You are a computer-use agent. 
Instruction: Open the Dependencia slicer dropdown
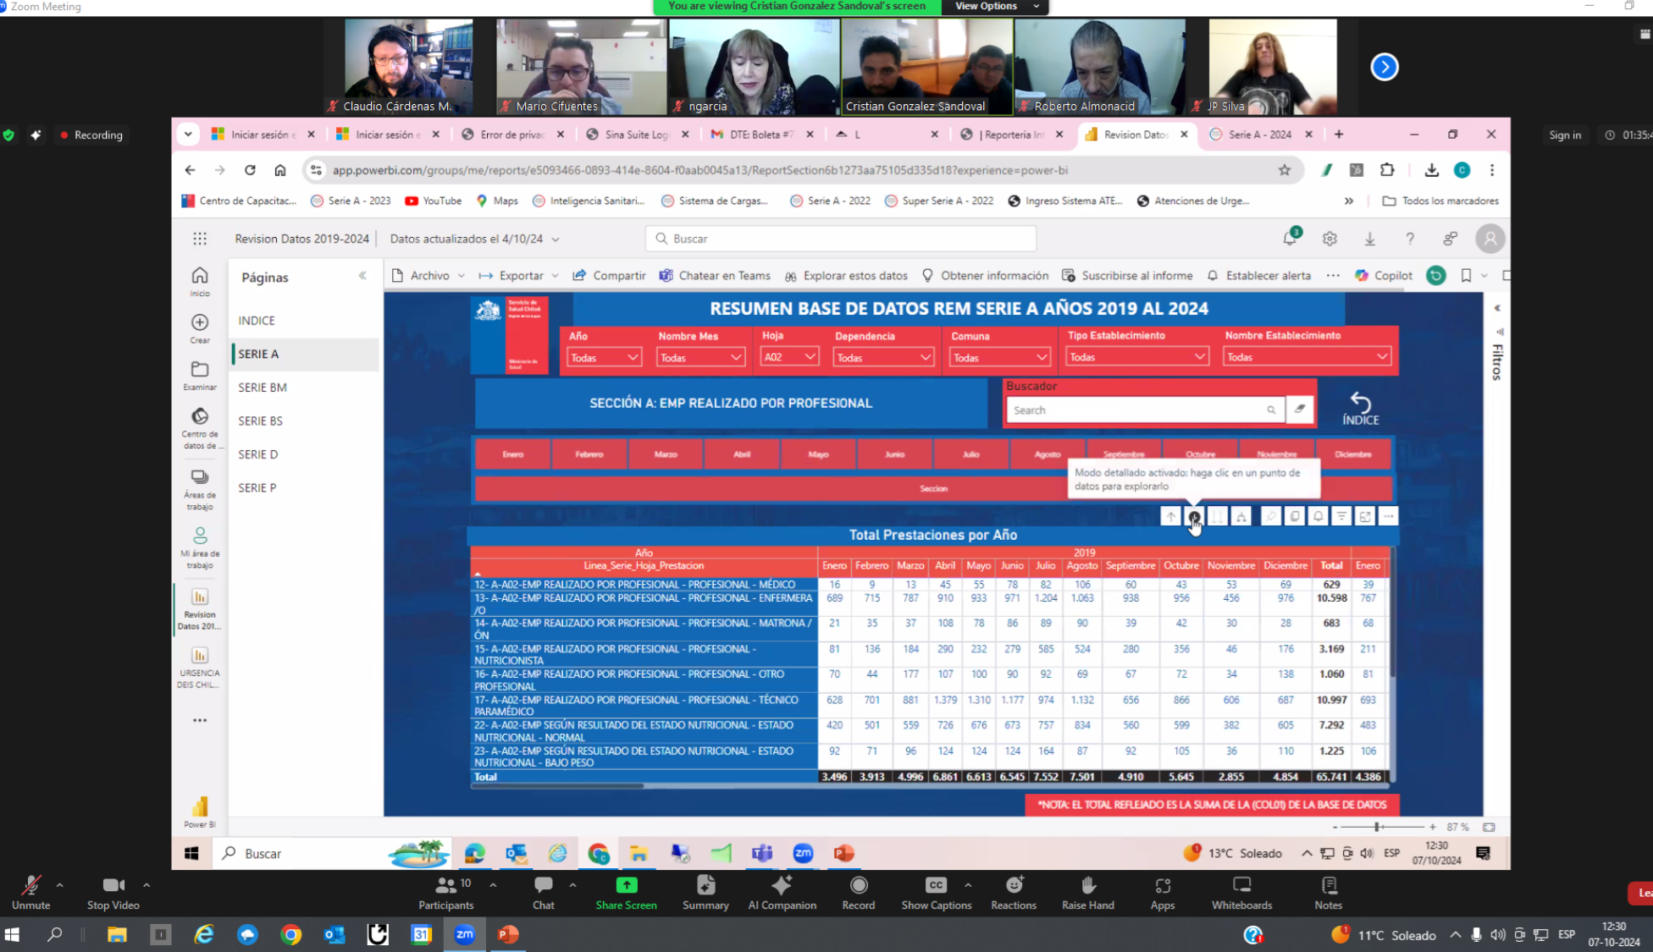(883, 357)
